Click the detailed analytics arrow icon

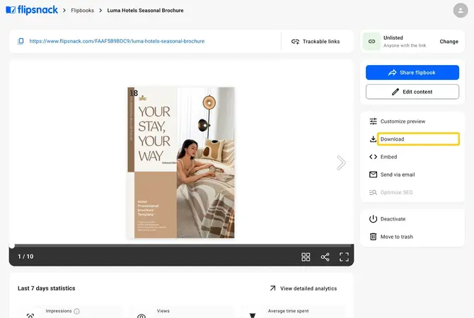pyautogui.click(x=272, y=288)
